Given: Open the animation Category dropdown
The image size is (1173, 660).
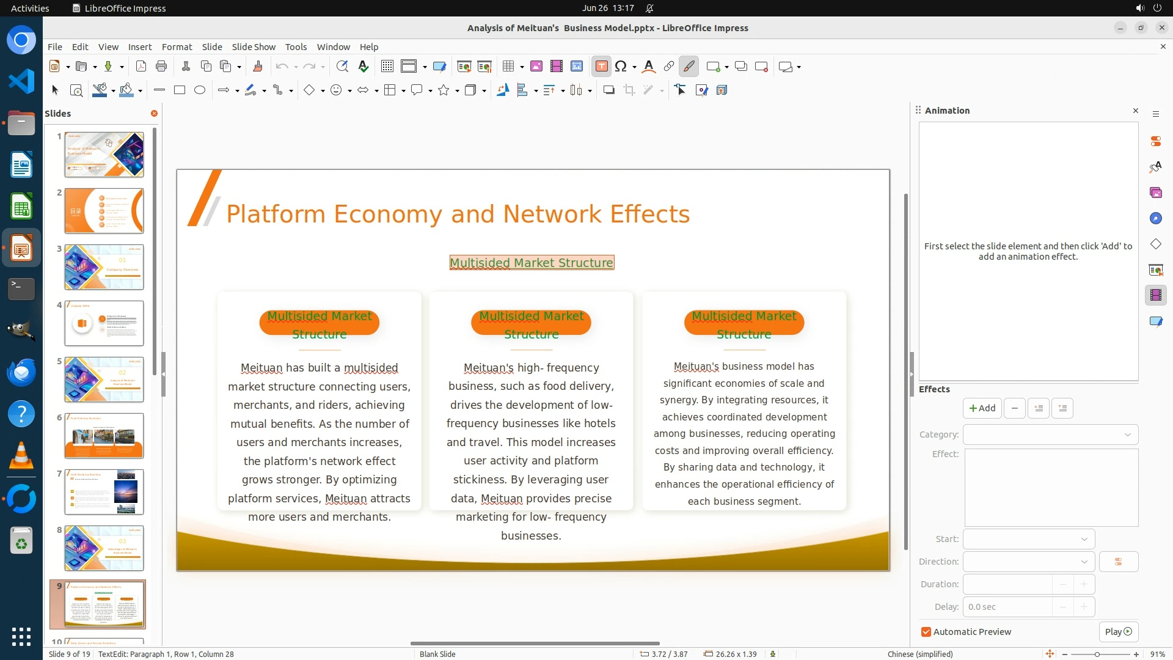Looking at the screenshot, I should pos(1050,435).
